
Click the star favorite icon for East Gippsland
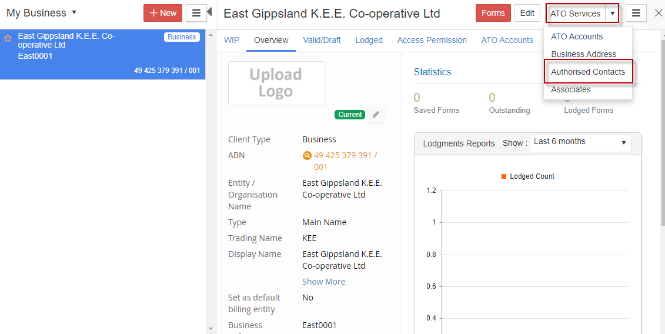pyautogui.click(x=8, y=38)
